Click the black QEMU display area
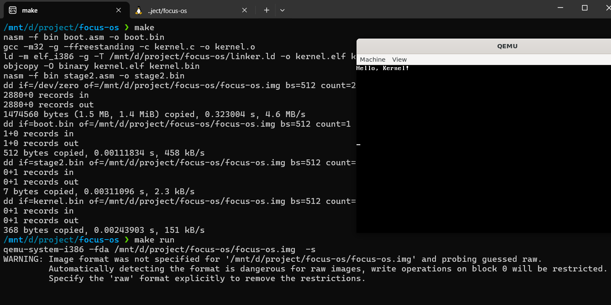 483,168
